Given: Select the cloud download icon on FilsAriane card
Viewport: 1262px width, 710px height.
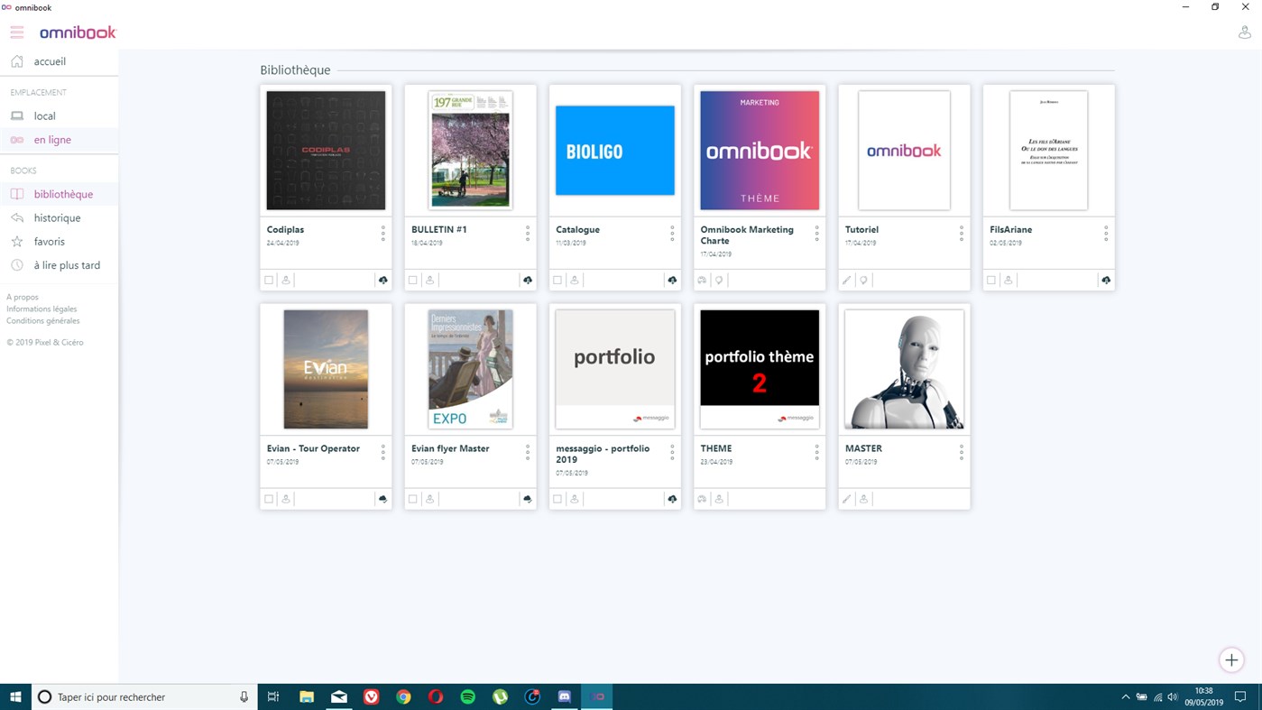Looking at the screenshot, I should click(1105, 280).
